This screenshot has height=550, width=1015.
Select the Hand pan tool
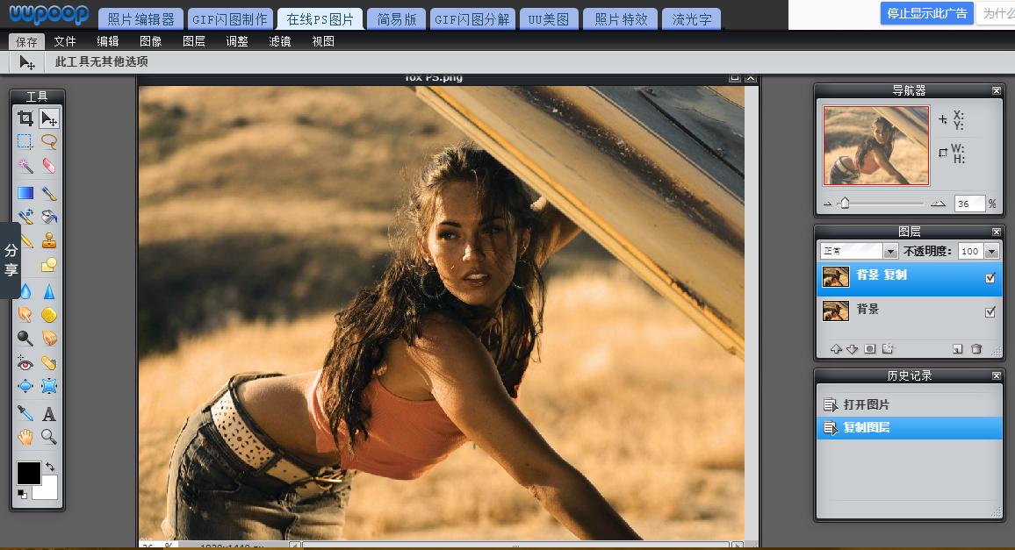click(x=25, y=436)
